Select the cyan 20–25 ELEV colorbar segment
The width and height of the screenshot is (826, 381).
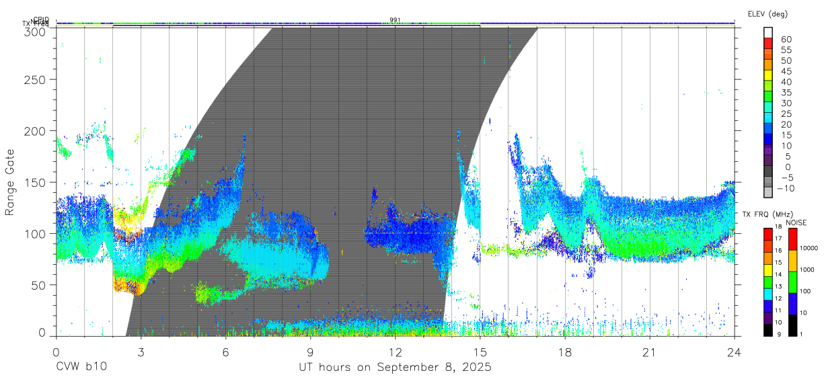pyautogui.click(x=769, y=119)
